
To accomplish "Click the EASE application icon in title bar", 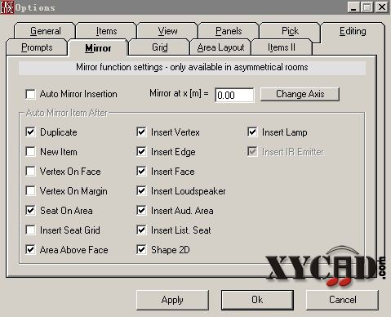I will (7, 7).
